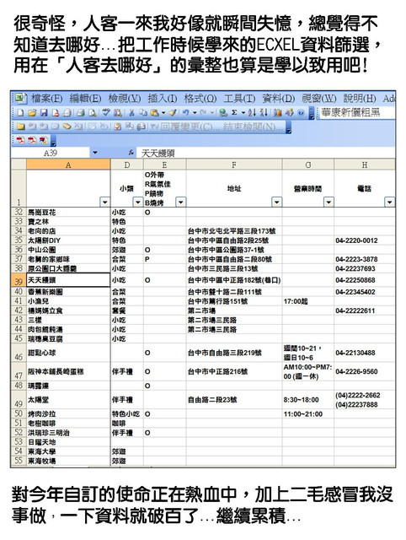Image resolution: width=406 pixels, height=540 pixels.
Task: Click the New blank workbook icon
Action: coord(20,112)
